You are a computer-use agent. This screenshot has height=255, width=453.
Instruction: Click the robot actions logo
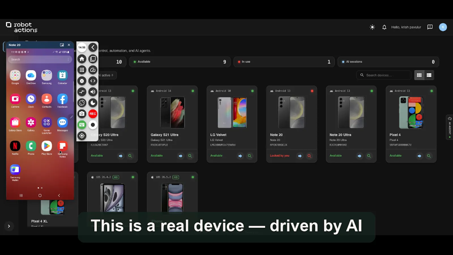(x=22, y=27)
